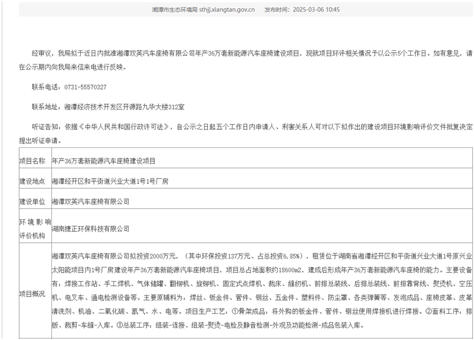Click the phone number 0731-55570327
Image resolution: width=474 pixels, height=340 pixels.
pos(86,87)
